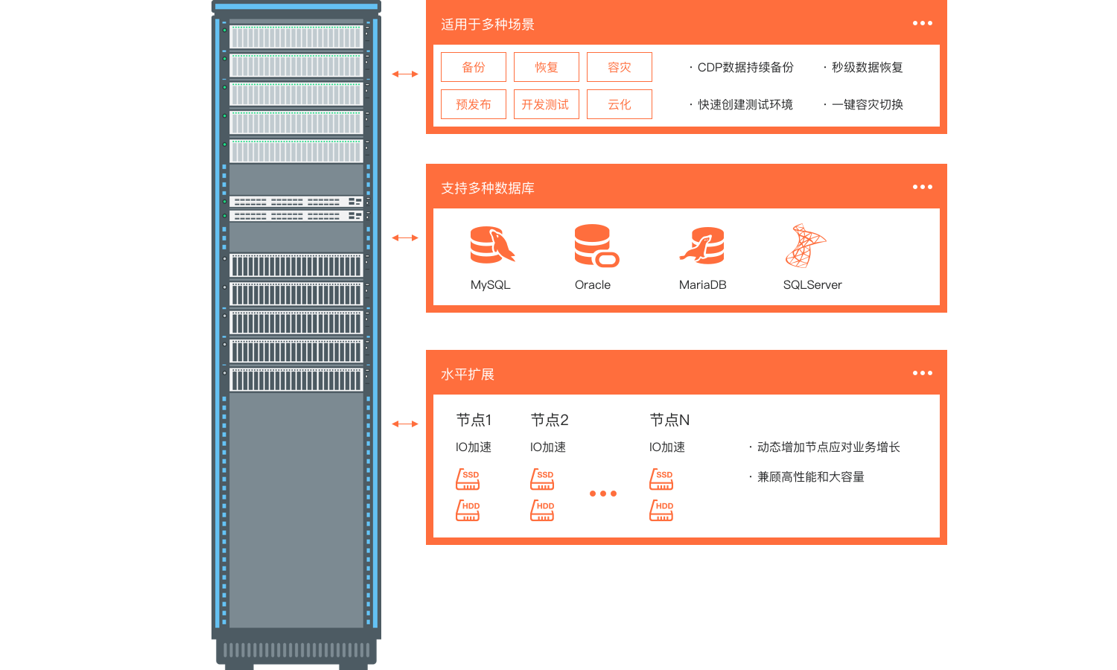The height and width of the screenshot is (670, 1117).
Task: Click the text 一键容灾切换
Action: pyautogui.click(x=868, y=105)
